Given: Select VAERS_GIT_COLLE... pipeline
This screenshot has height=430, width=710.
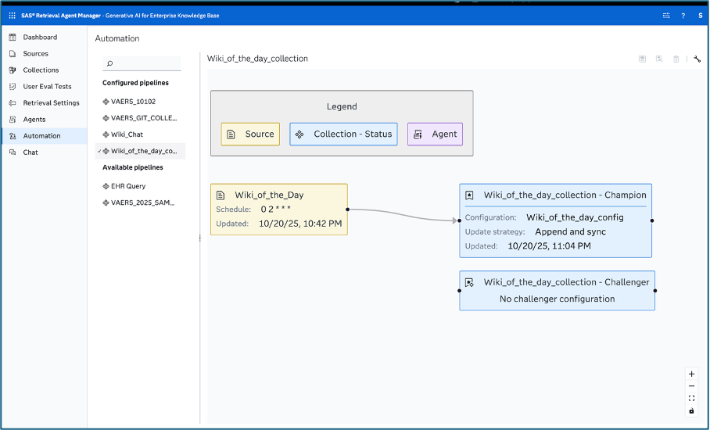Looking at the screenshot, I should [140, 118].
